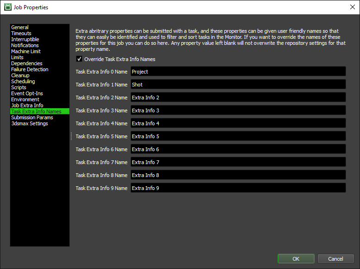Dismiss dialog using the Cancel button
Viewport: 360px width, 269px height.
(335, 259)
